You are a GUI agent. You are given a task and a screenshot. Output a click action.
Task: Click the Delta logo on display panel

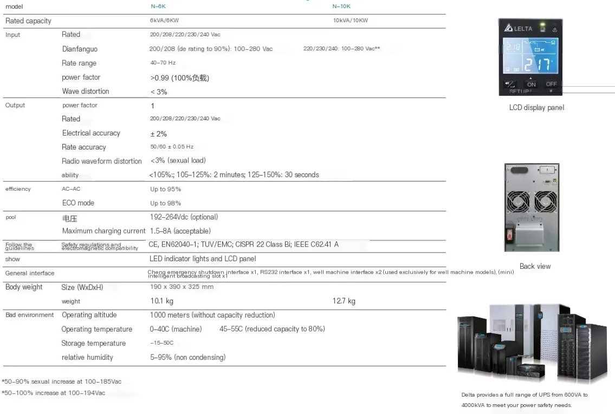coord(518,28)
